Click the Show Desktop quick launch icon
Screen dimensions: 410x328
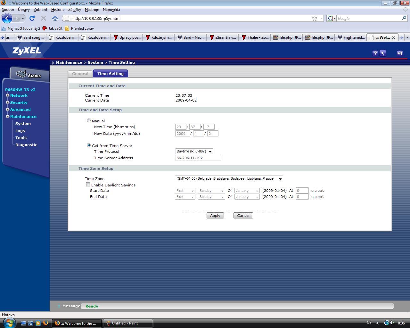point(23,323)
